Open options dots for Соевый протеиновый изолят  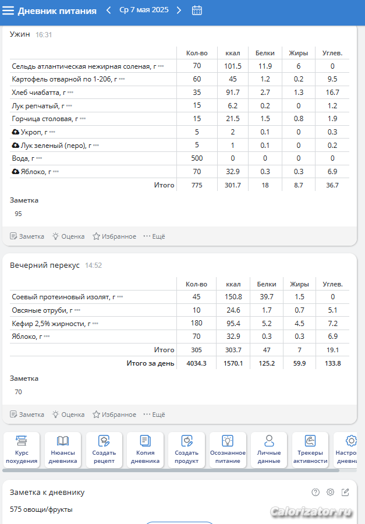pos(120,297)
